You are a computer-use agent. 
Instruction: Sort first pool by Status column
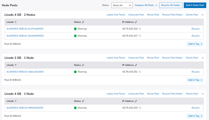[x=83, y=21]
